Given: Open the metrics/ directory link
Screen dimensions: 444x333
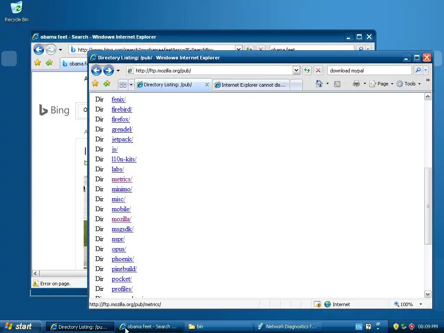Looking at the screenshot, I should 122,179.
